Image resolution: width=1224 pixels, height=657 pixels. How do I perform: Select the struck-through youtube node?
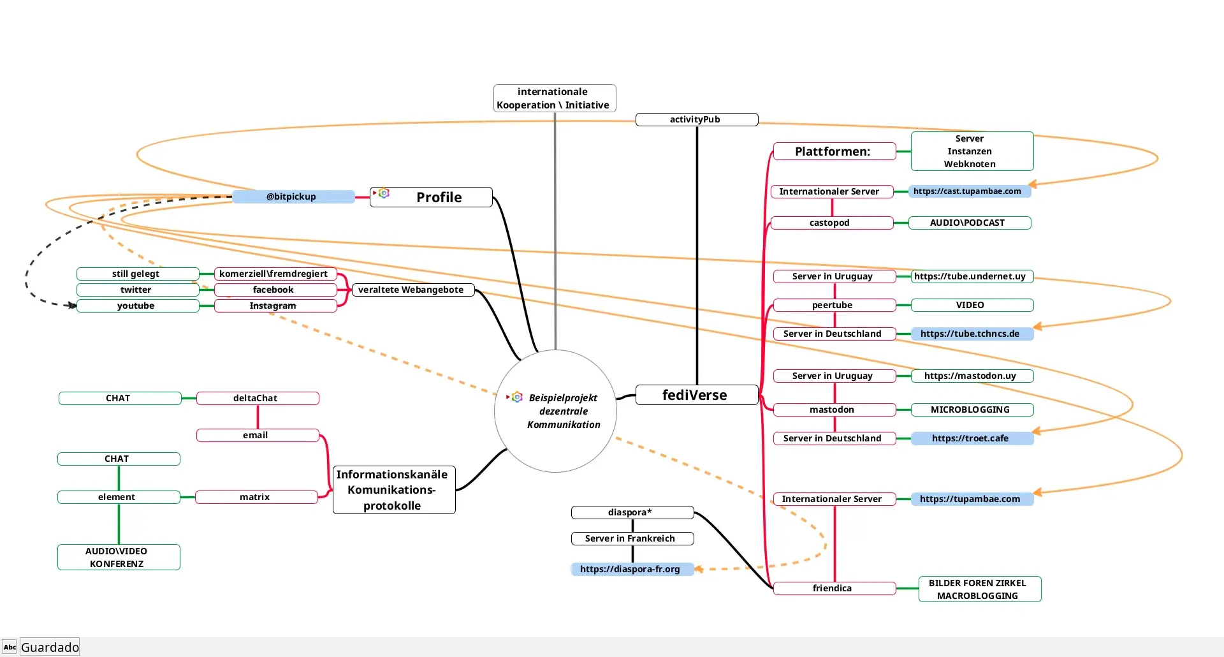[x=136, y=306]
